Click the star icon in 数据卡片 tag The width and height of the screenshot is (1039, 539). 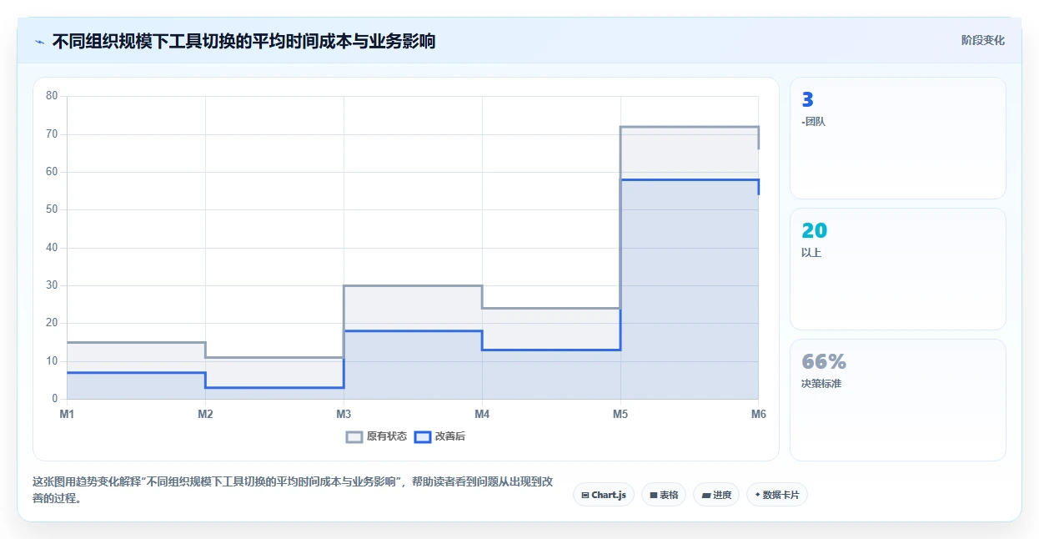click(757, 495)
